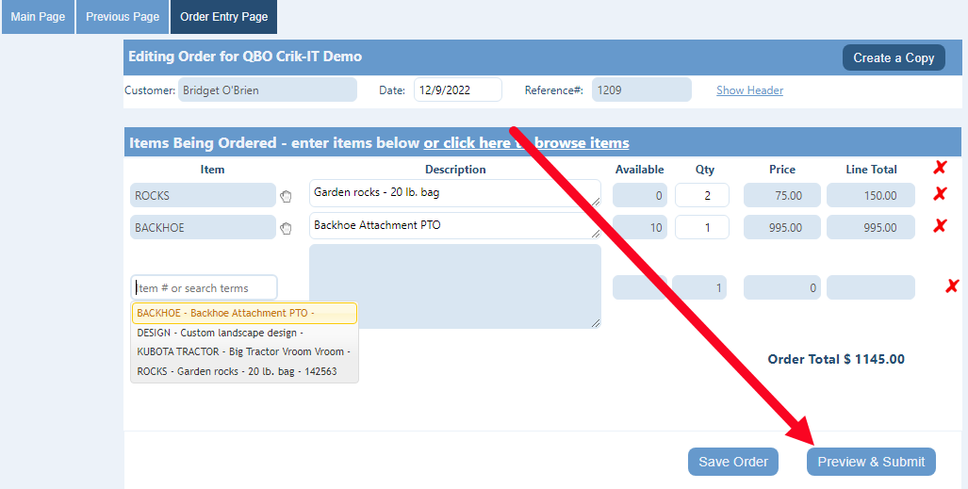Viewport: 968px width, 489px height.
Task: Click the hand icon beside BACKHOE item
Action: pyautogui.click(x=287, y=228)
